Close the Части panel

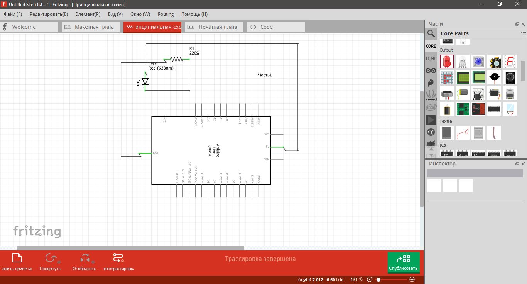[x=523, y=24]
